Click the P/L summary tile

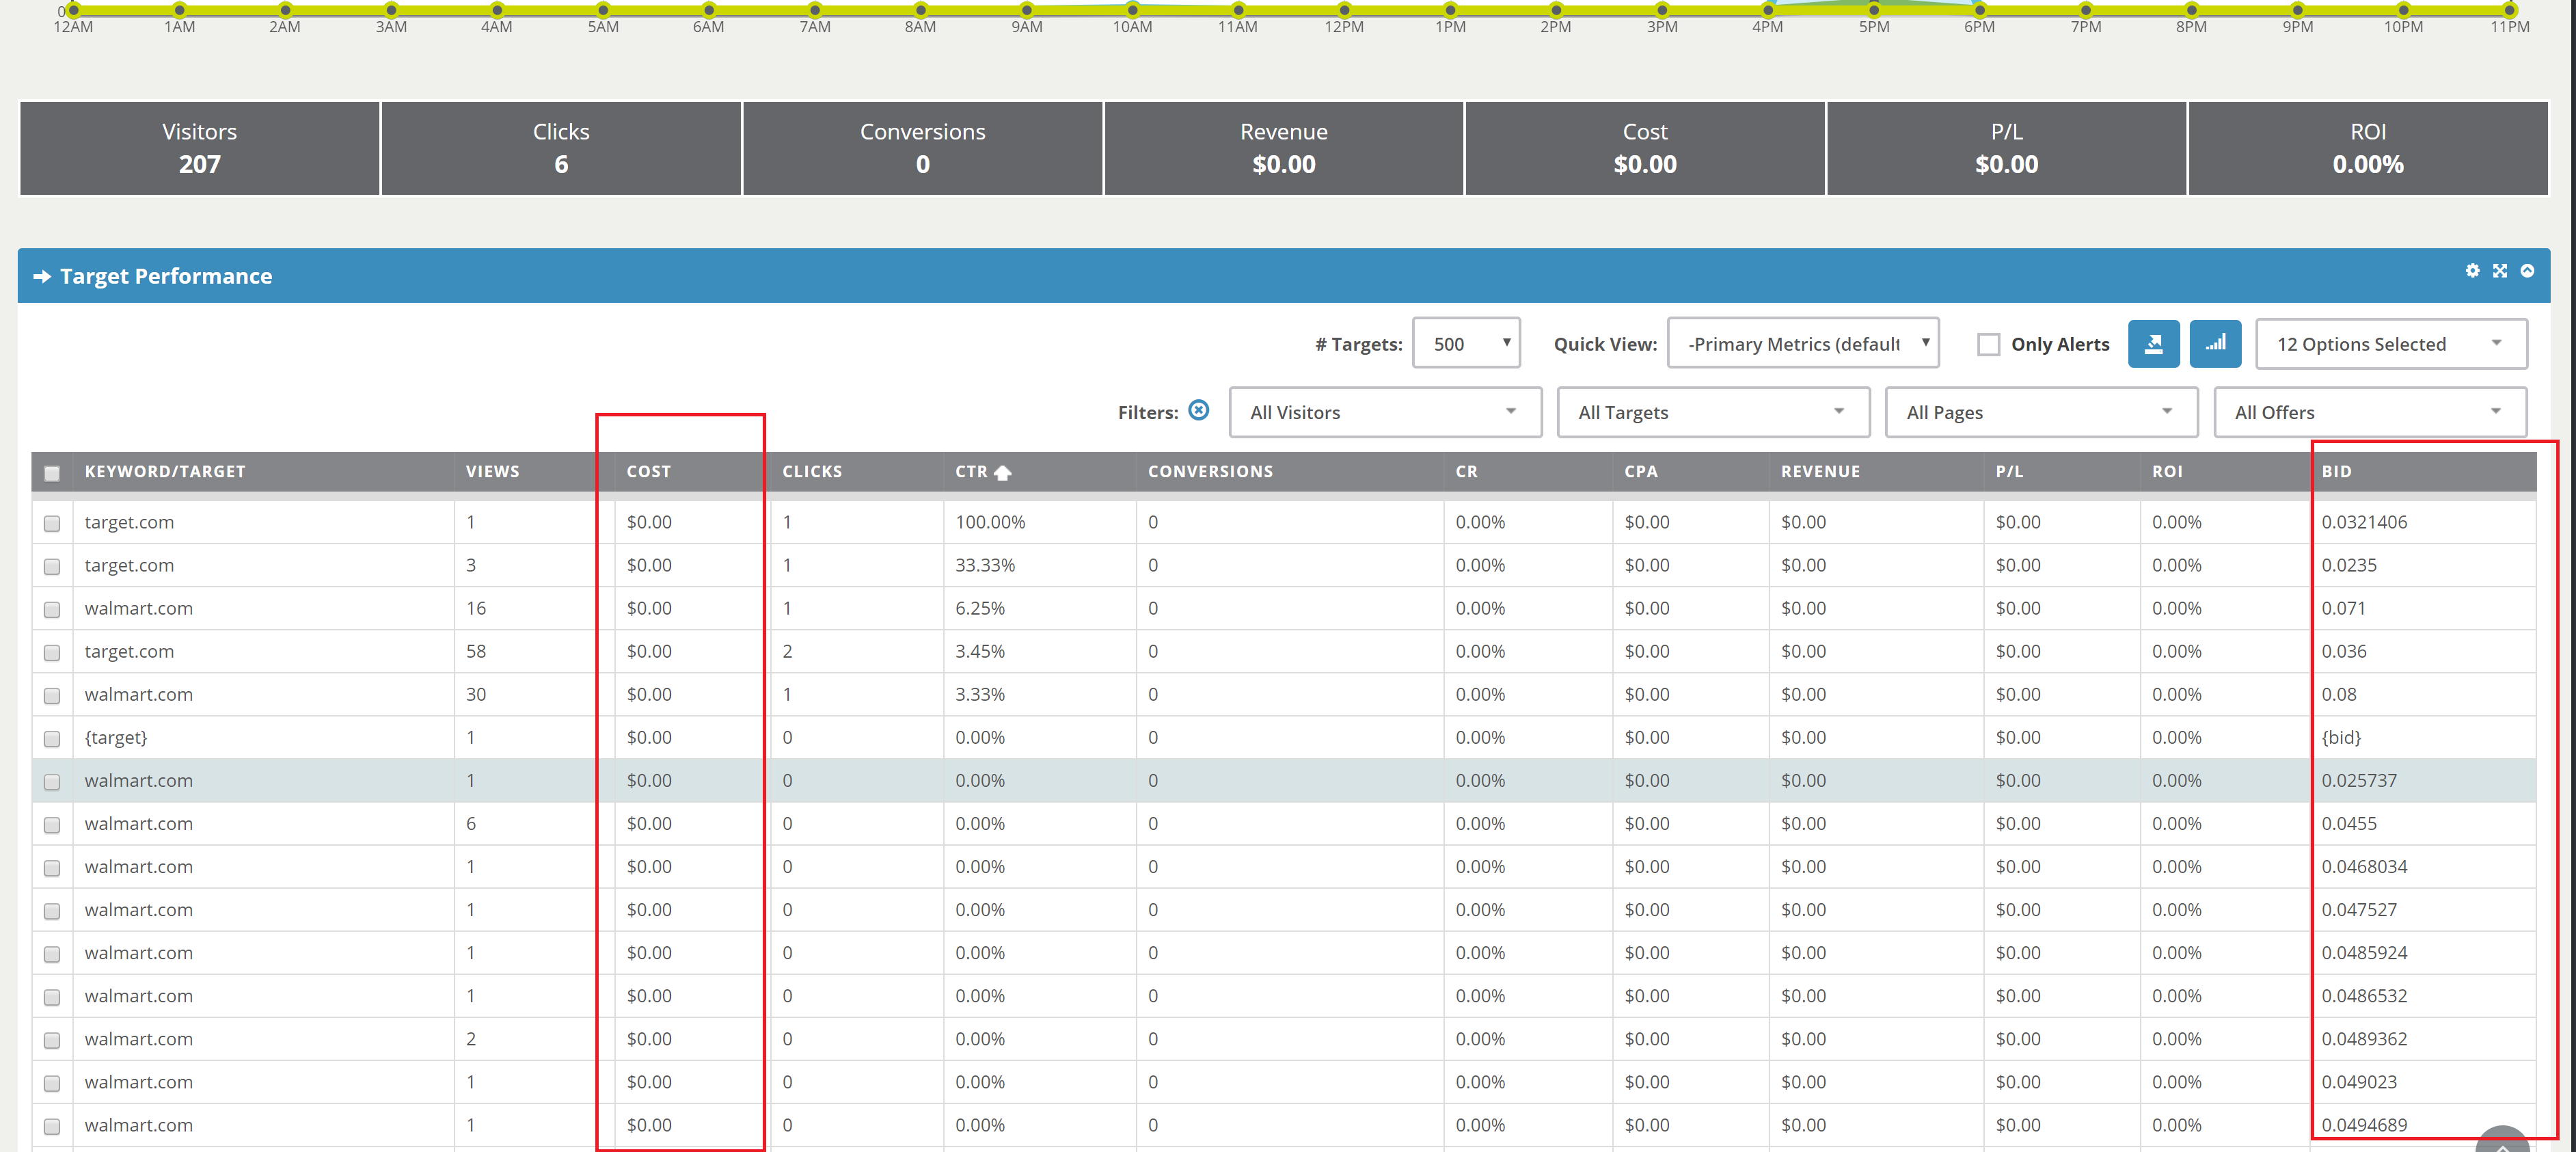(2006, 148)
